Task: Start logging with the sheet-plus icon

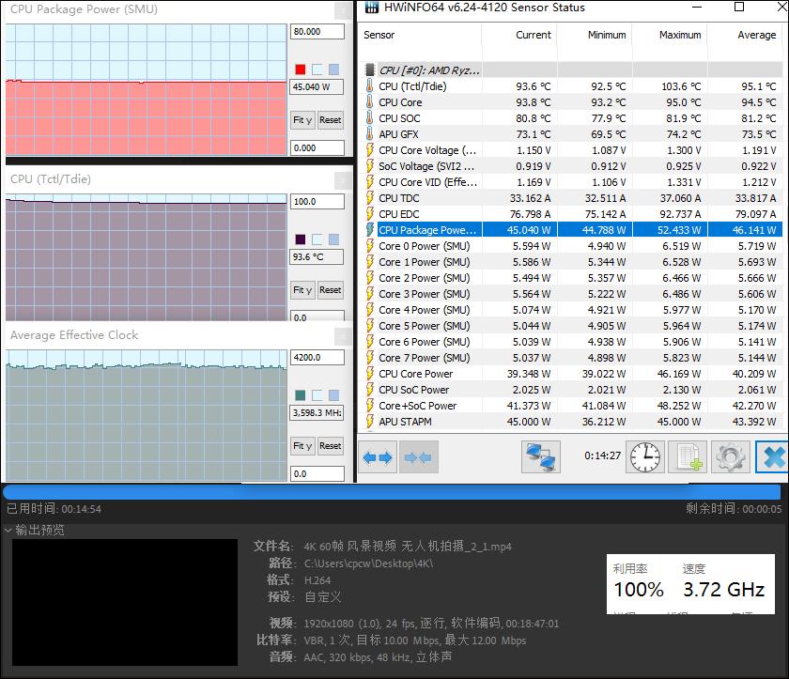Action: (x=688, y=457)
